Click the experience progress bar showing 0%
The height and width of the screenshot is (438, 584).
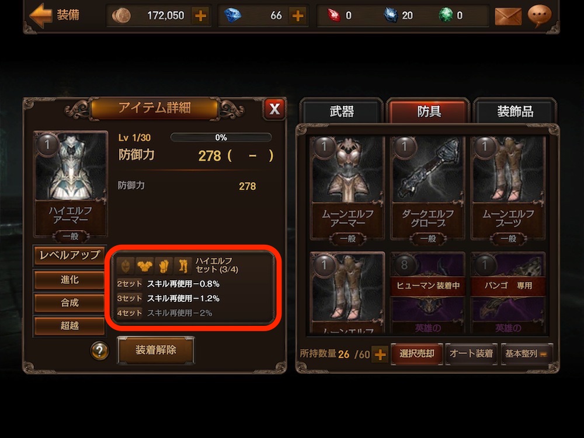click(x=221, y=137)
